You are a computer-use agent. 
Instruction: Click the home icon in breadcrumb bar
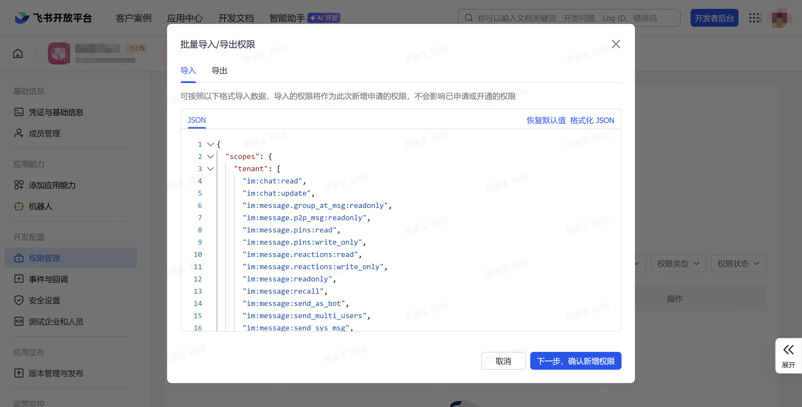[x=18, y=53]
